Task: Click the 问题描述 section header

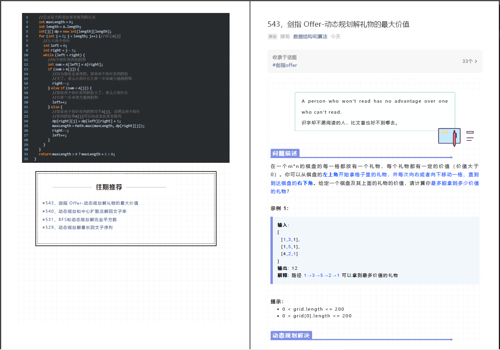Action: (285, 153)
